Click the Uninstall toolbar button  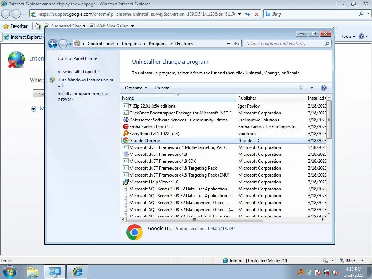[x=163, y=88]
